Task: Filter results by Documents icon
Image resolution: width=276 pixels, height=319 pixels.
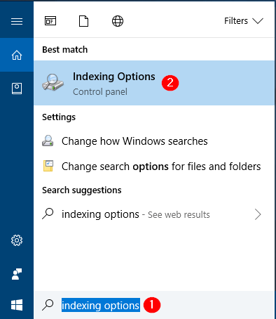Action: (83, 21)
